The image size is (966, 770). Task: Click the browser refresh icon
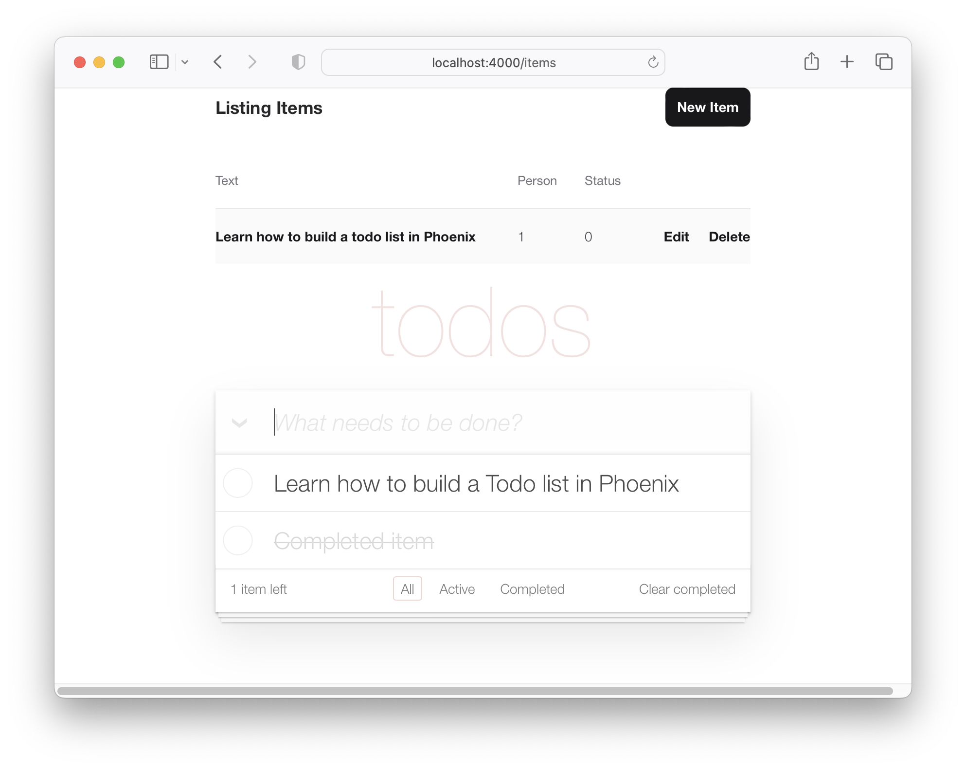pos(653,62)
